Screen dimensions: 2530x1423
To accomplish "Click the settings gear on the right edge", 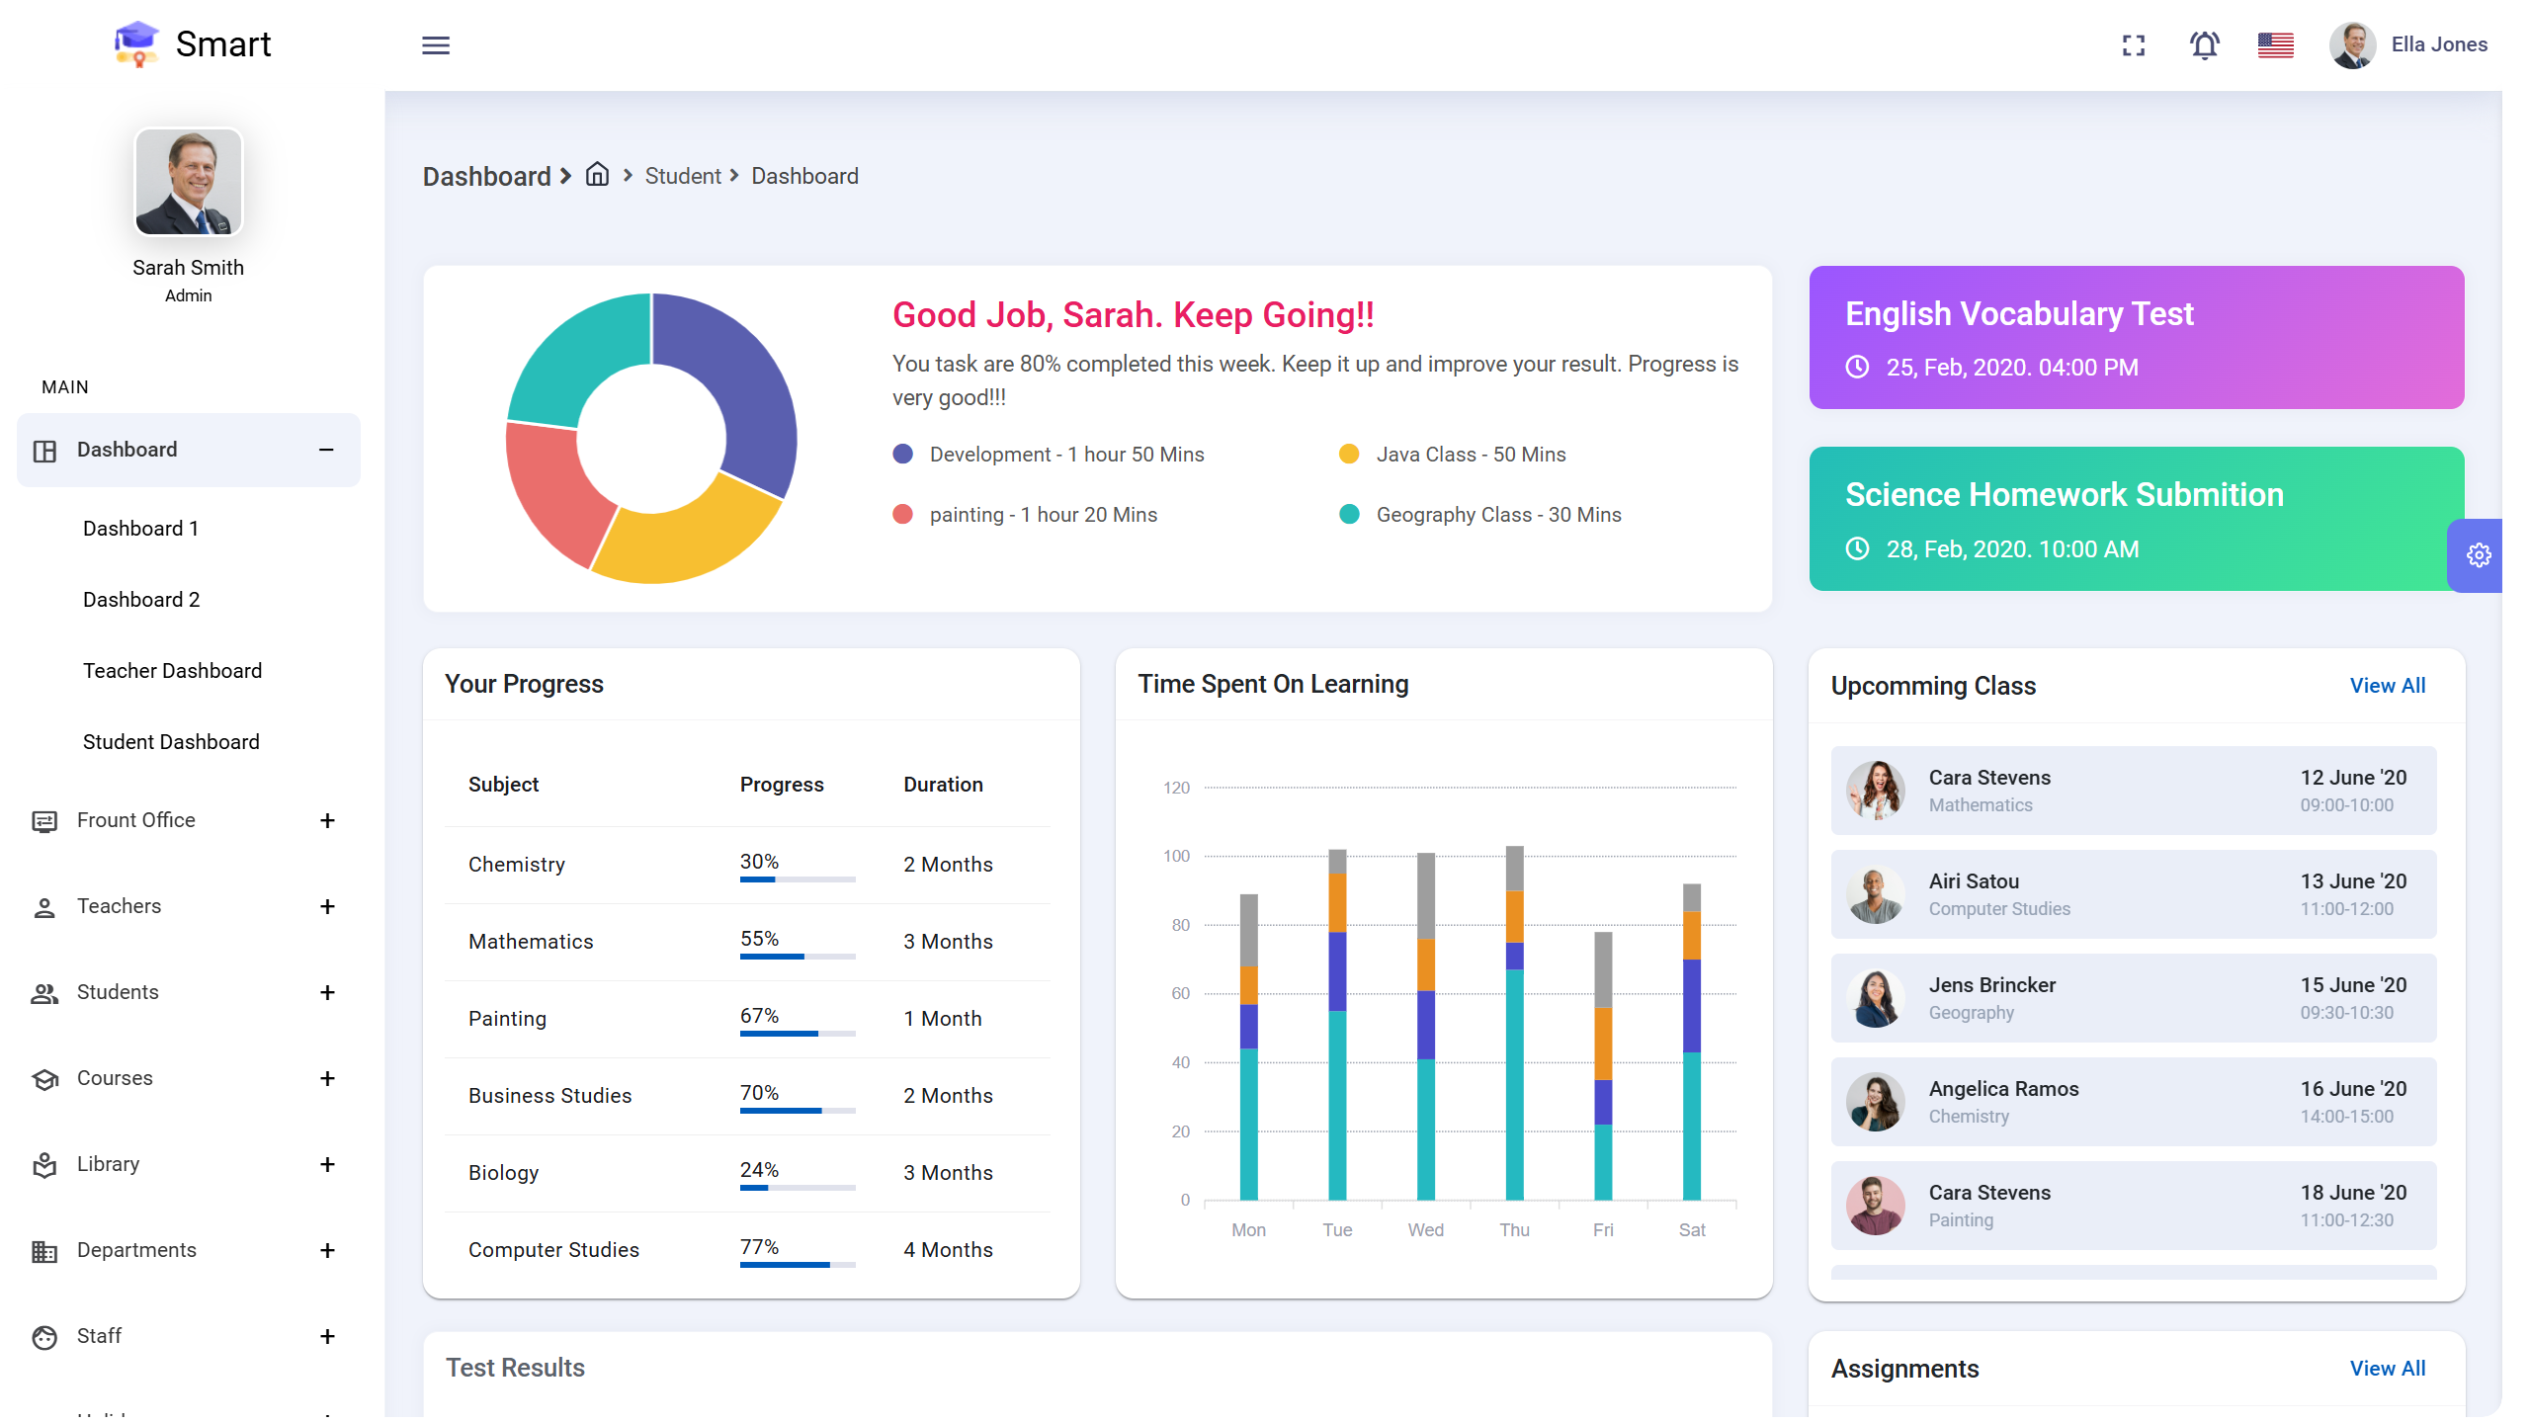I will click(2480, 554).
